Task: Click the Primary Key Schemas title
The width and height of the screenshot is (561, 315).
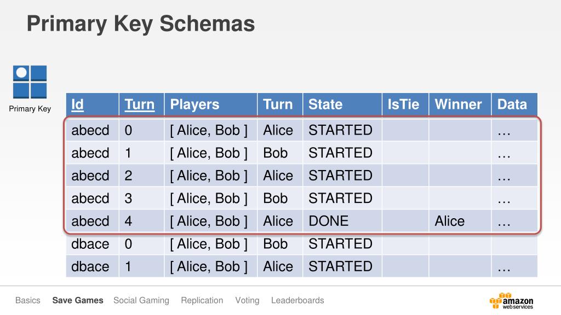Action: coord(141,24)
